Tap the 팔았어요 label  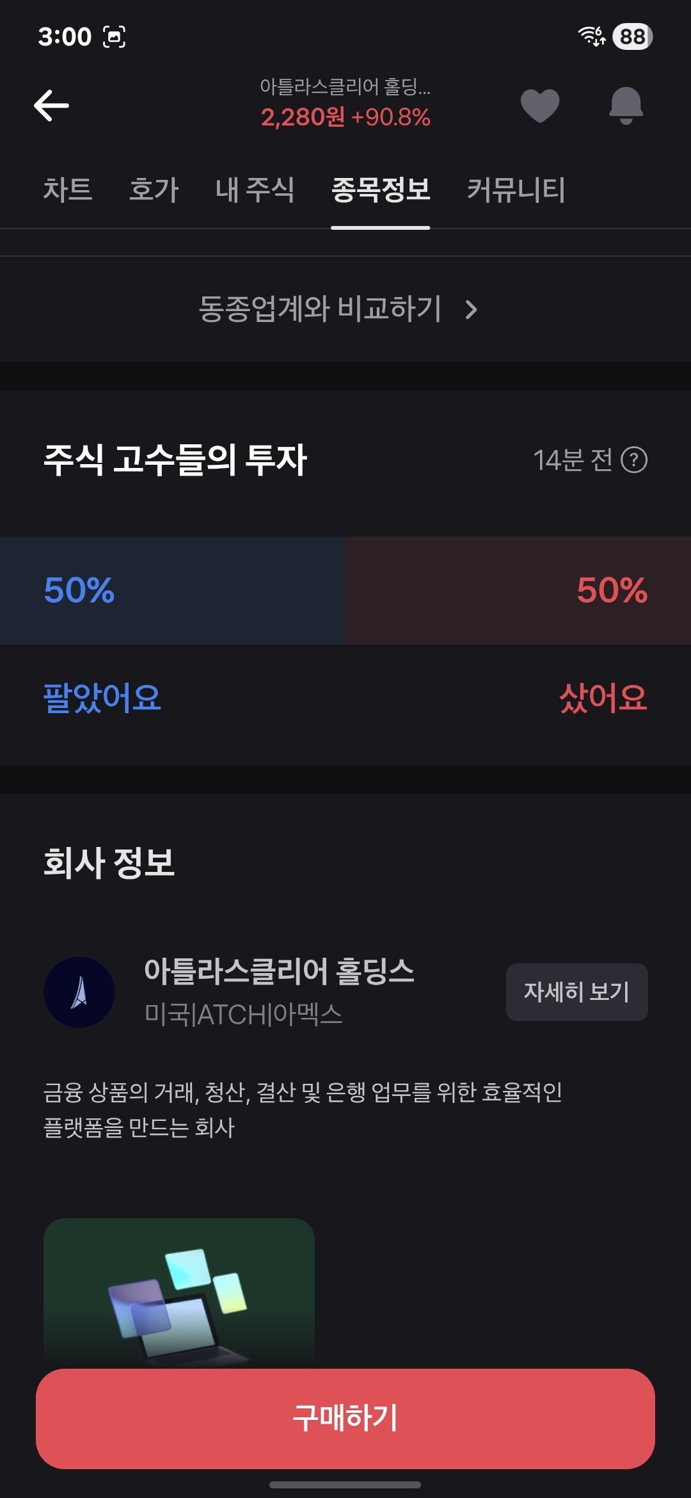(x=102, y=698)
